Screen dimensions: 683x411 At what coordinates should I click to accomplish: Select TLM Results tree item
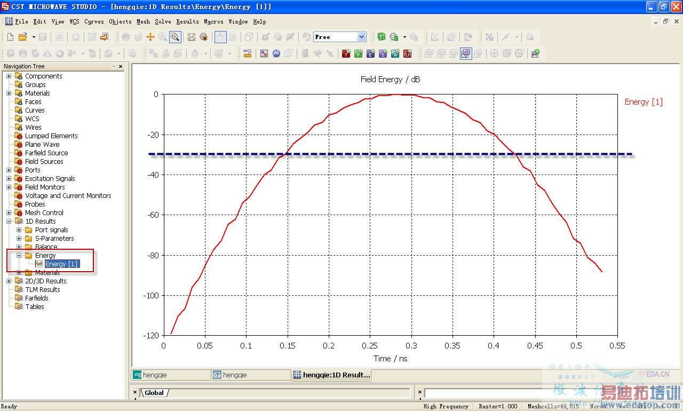tap(43, 289)
